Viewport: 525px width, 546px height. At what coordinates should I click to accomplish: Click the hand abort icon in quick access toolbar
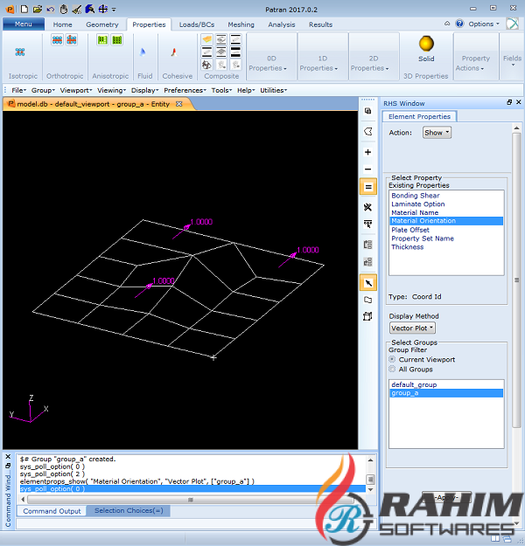pos(64,10)
